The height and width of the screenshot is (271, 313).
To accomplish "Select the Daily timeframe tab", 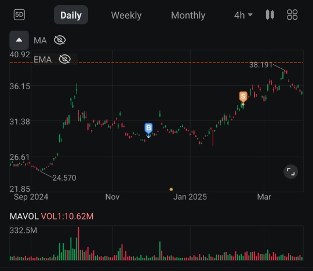I will (71, 15).
